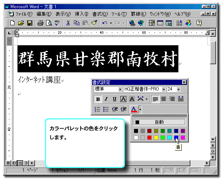Viewport: 223px width, 181px height.
Task: Close the 書式設定 floating toolbar
Action: (184, 82)
